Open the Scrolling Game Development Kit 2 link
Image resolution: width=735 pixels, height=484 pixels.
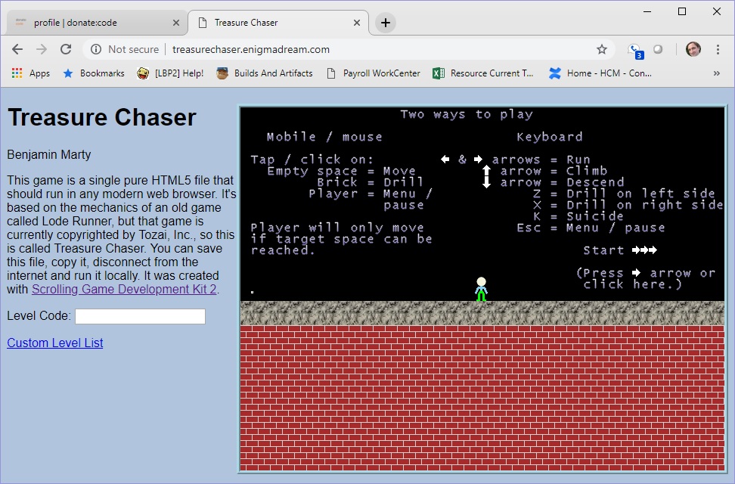[x=124, y=290]
